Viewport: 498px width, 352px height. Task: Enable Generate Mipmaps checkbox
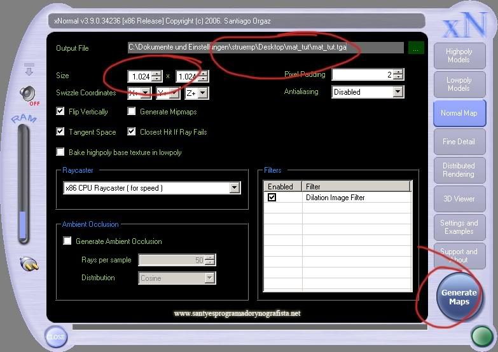tap(131, 111)
